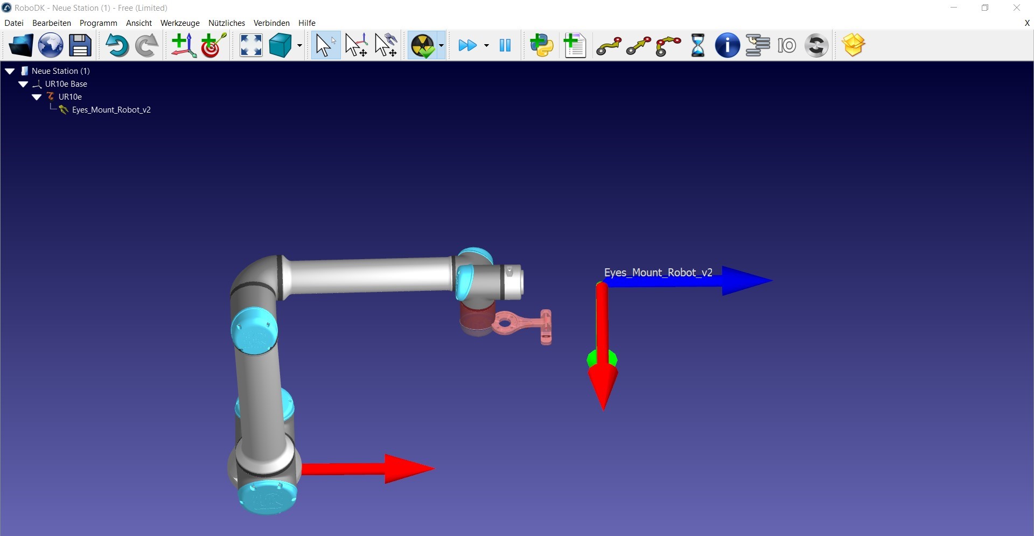Open the isometric view cube dropdown arrow

(x=299, y=46)
